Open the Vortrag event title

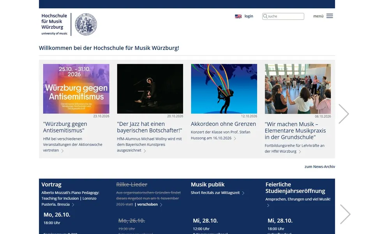pyautogui.click(x=51, y=184)
